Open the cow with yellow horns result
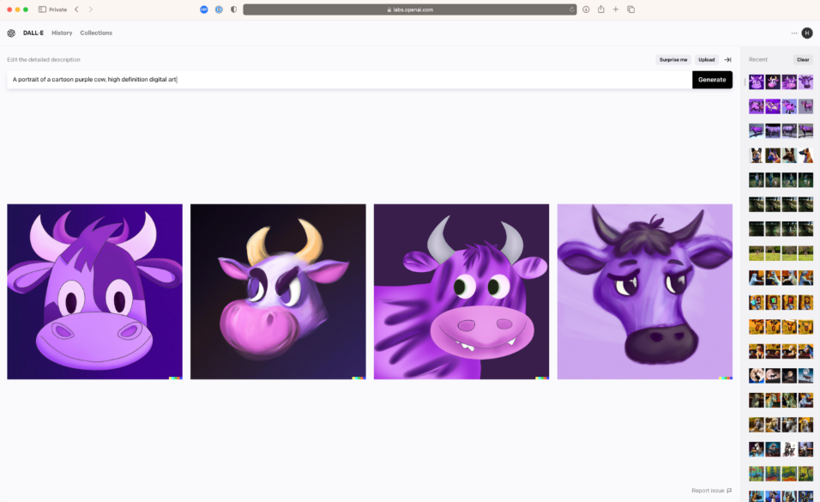The height and width of the screenshot is (502, 820). click(x=278, y=292)
